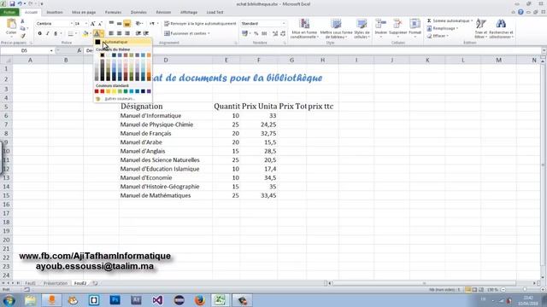Switch to the Mise en page tab
The height and width of the screenshot is (307, 547).
point(84,12)
